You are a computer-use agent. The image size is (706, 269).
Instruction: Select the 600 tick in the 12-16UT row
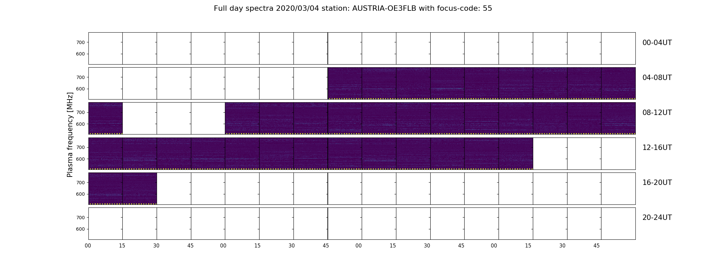(x=80, y=159)
